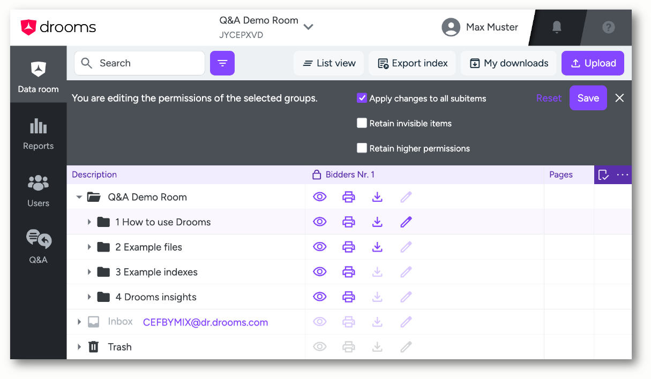The height and width of the screenshot is (379, 651).
Task: Toggle view eye for Q&A Demo Room
Action: click(320, 197)
